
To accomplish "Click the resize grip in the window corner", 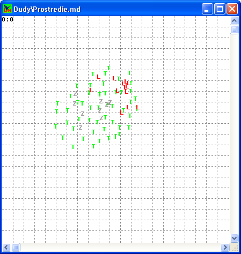I will [235, 248].
